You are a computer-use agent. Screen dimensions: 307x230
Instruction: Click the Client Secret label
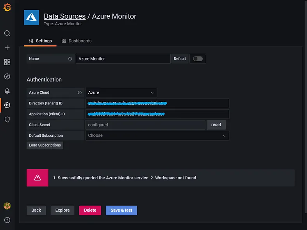pos(39,125)
